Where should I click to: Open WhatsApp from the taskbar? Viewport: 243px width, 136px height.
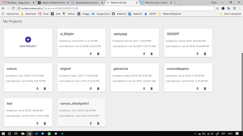(49, 134)
